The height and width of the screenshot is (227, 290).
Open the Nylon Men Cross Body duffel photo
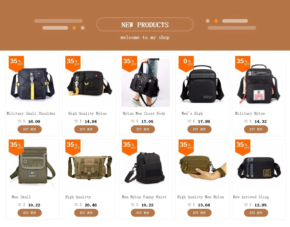coord(146,83)
